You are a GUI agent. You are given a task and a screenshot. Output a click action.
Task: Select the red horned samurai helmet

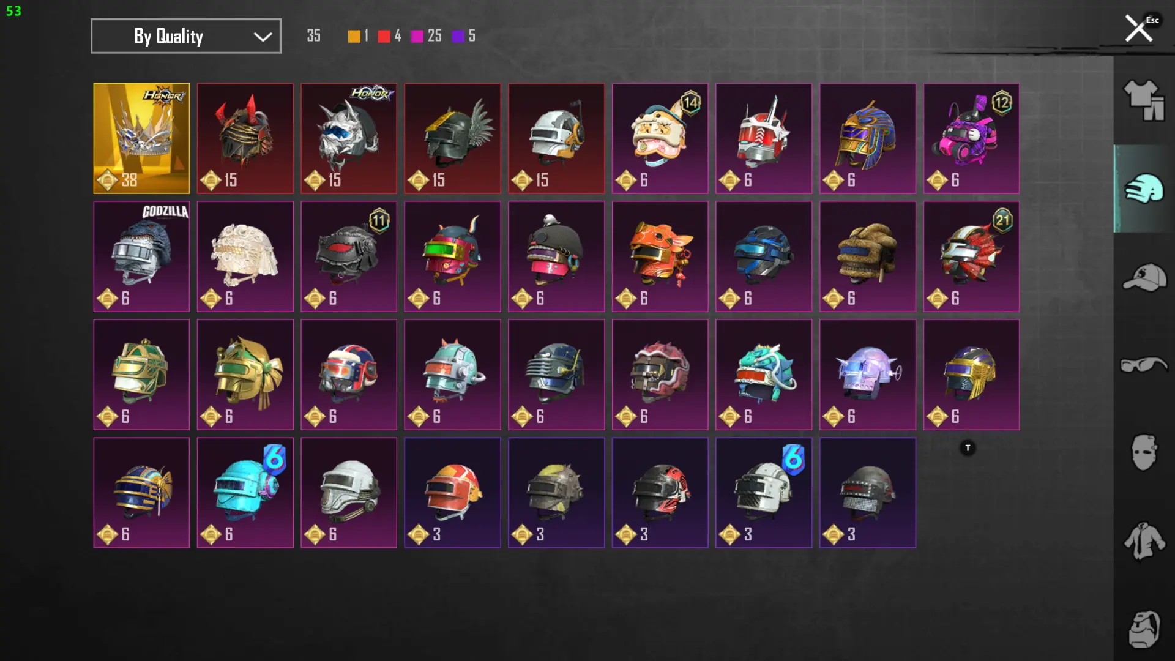click(x=245, y=138)
